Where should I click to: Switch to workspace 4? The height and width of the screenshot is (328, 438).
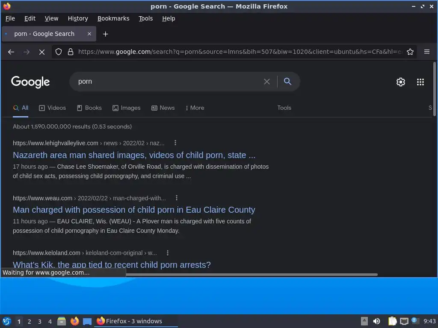(x=50, y=322)
